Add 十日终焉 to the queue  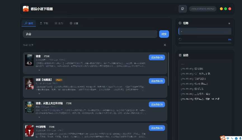click(x=157, y=128)
